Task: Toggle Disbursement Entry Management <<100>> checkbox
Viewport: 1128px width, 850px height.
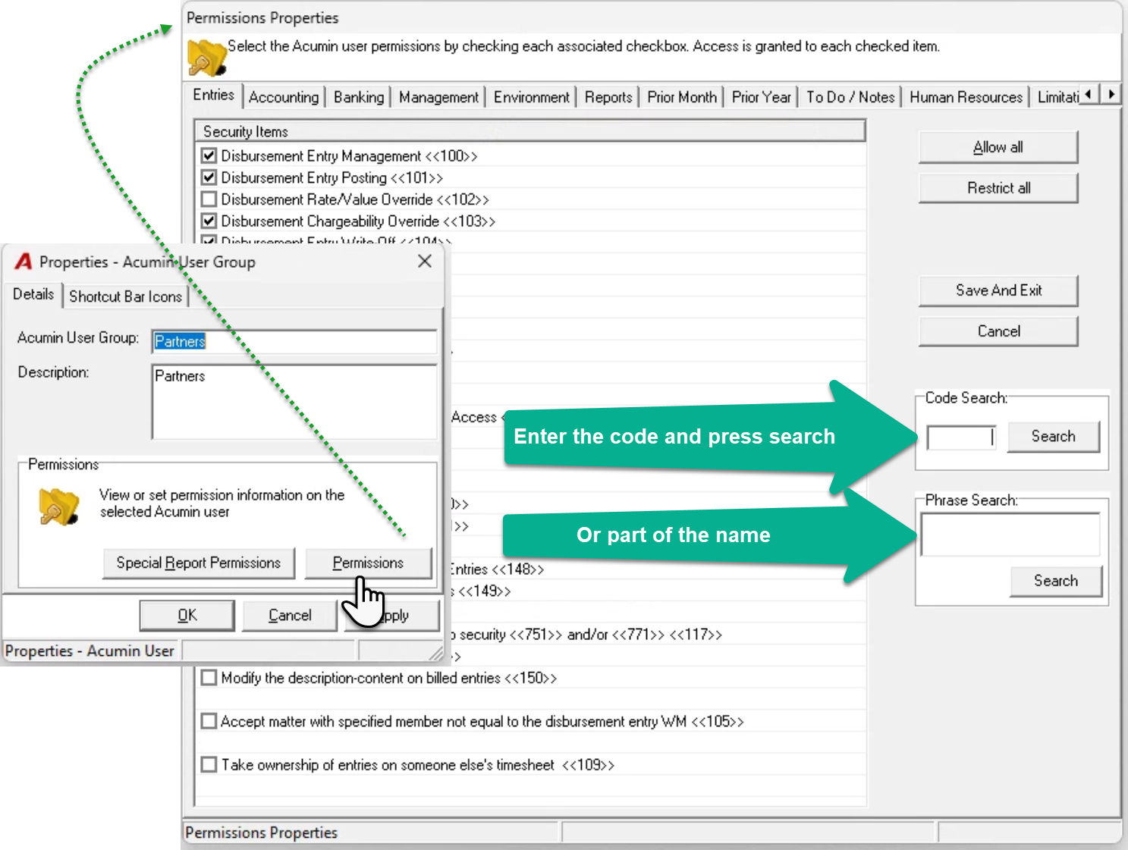Action: tap(209, 156)
